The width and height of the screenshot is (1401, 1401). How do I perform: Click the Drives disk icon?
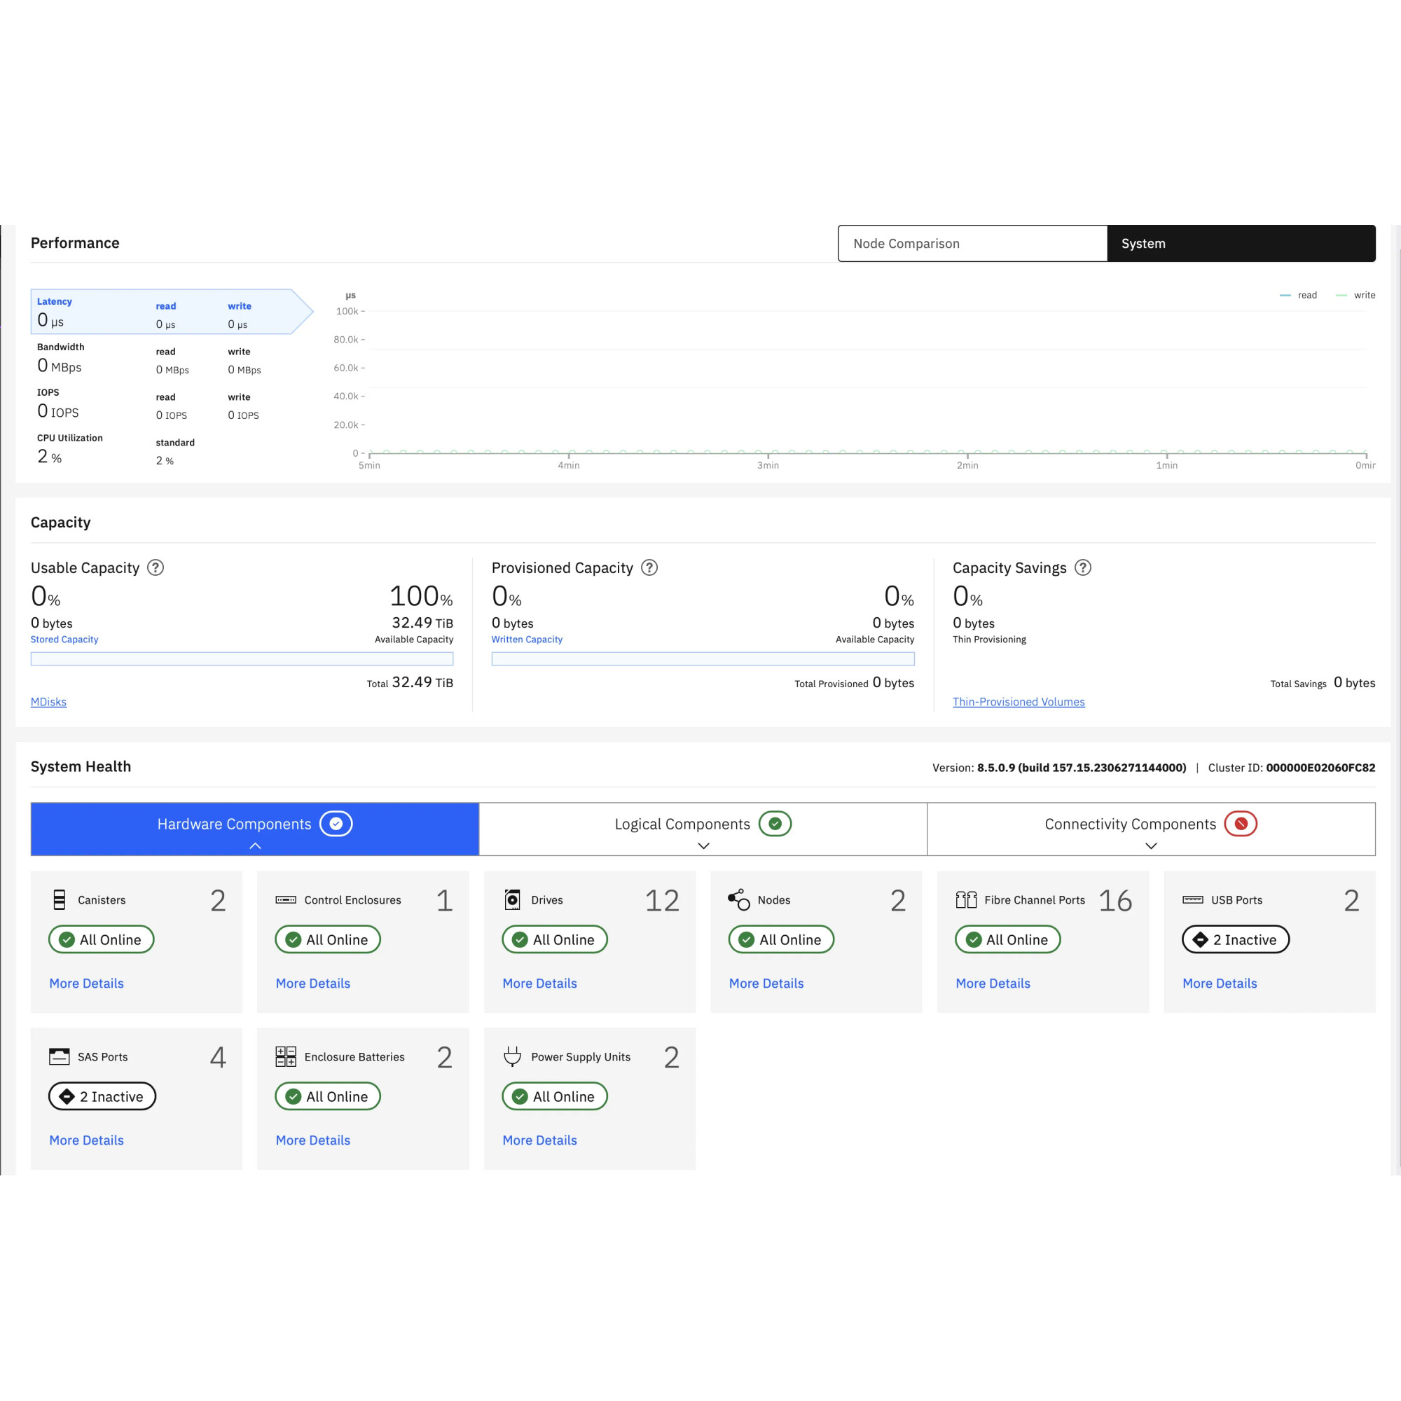[x=512, y=899]
